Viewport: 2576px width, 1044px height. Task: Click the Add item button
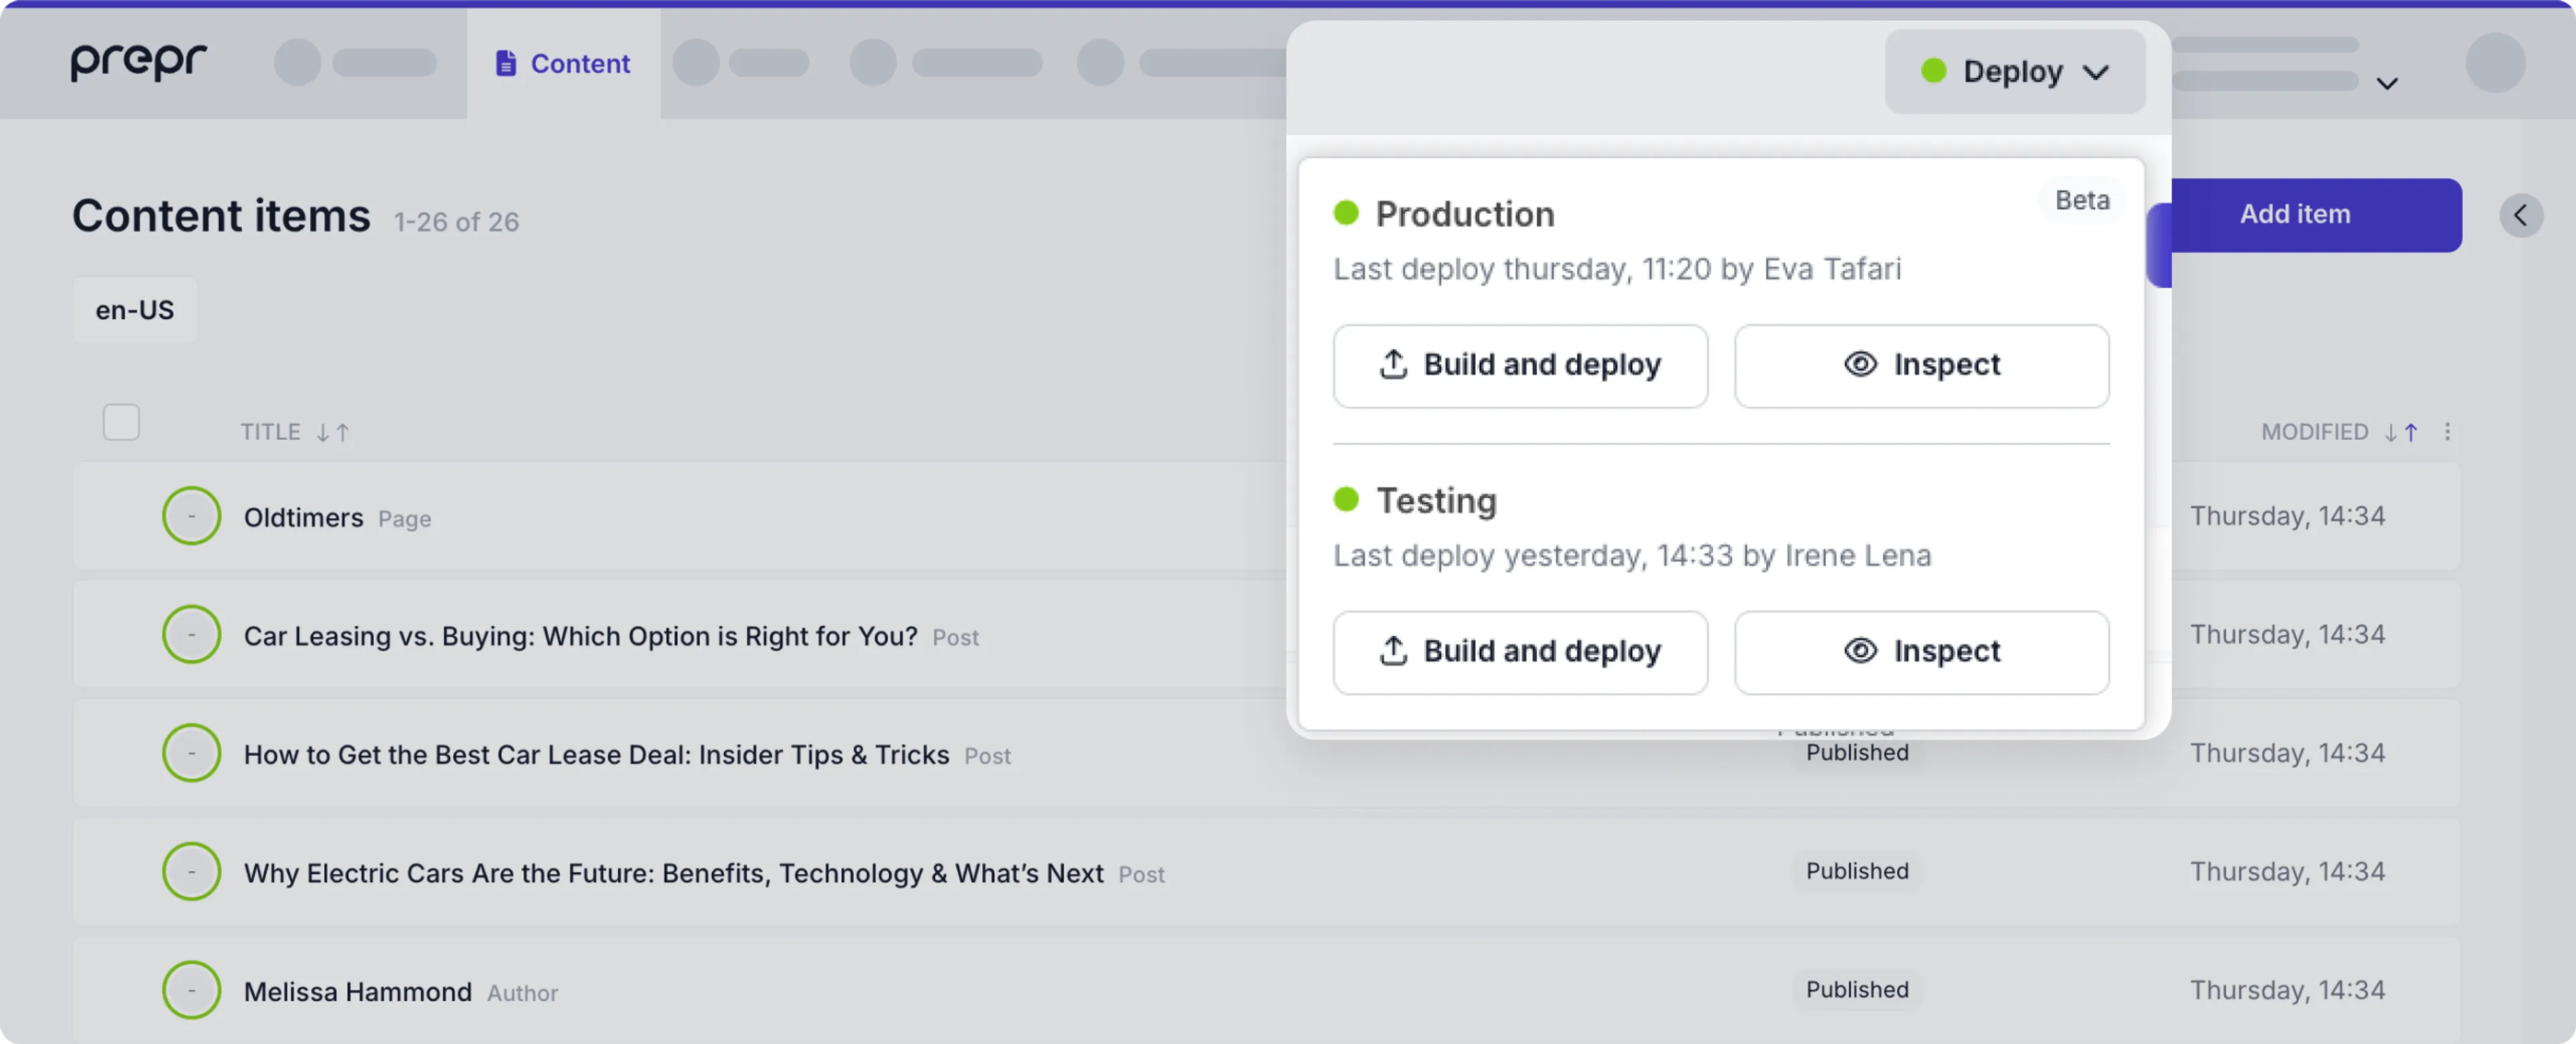tap(2295, 213)
